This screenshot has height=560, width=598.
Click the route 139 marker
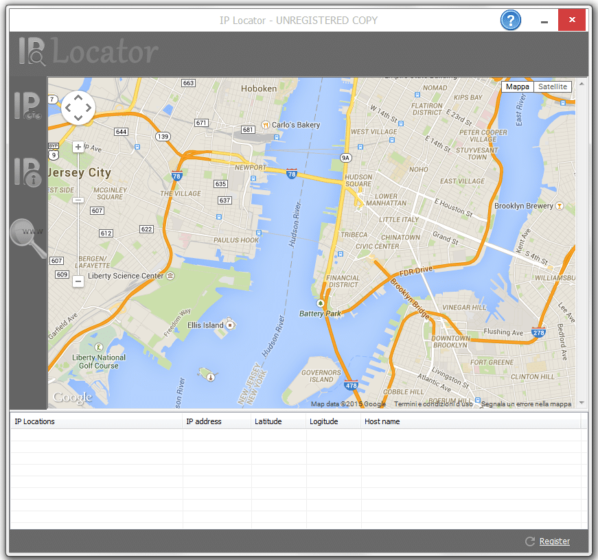tap(163, 137)
